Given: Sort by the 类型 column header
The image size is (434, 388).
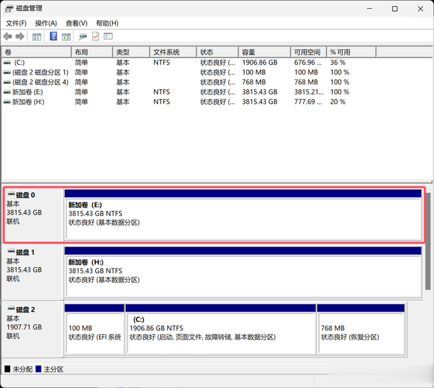Looking at the screenshot, I should pyautogui.click(x=131, y=52).
